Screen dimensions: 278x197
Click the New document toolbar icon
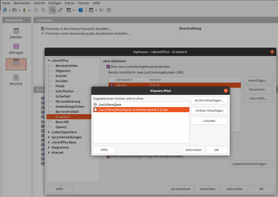(x=5, y=10)
